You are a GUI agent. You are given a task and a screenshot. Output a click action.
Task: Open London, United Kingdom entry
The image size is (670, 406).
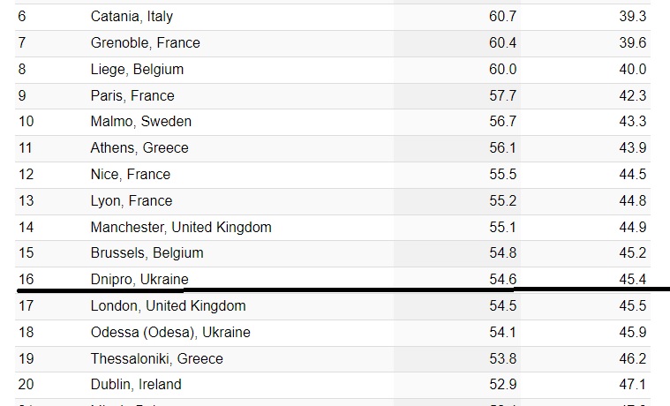click(x=168, y=305)
